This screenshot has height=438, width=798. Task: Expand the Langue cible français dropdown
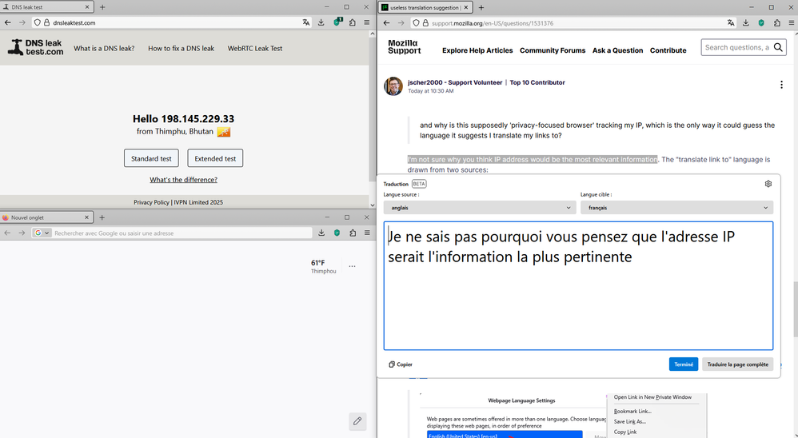(x=676, y=208)
